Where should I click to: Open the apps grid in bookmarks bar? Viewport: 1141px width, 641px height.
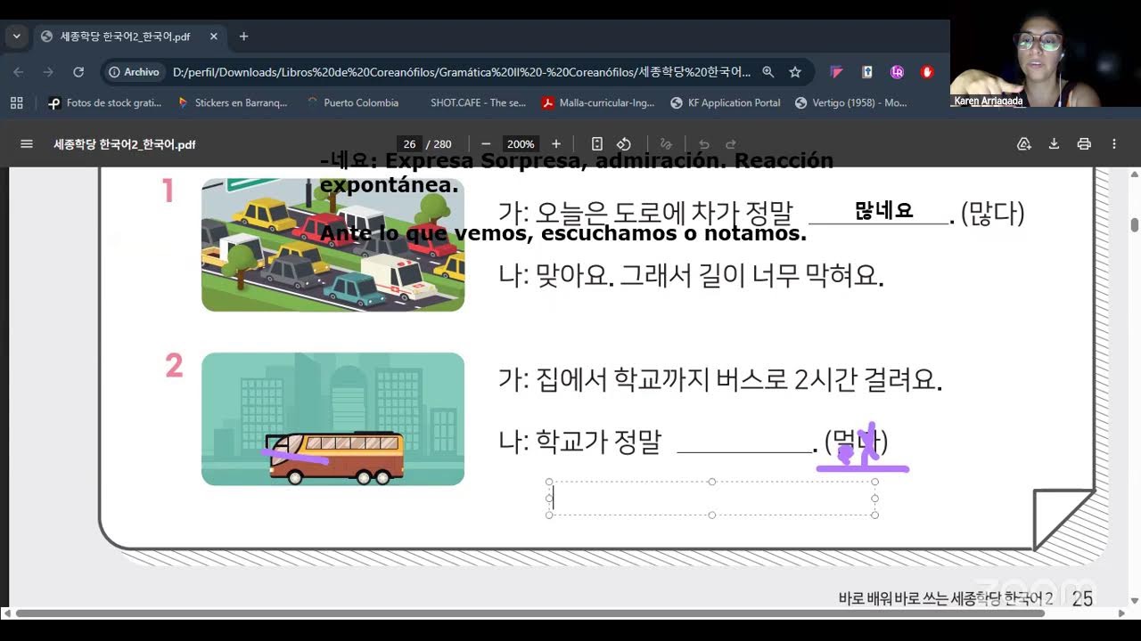point(16,102)
